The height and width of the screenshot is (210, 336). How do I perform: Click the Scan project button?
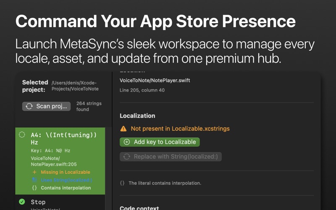point(46,106)
